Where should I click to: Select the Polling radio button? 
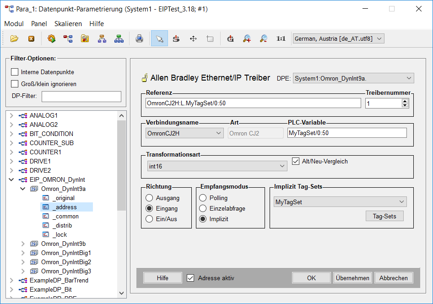(x=203, y=198)
